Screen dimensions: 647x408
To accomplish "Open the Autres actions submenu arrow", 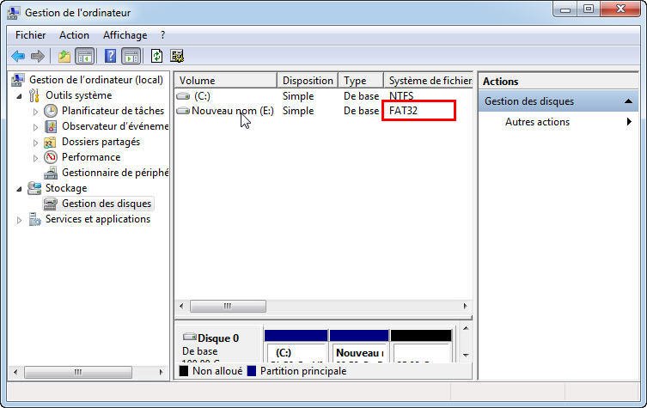I will pyautogui.click(x=629, y=122).
